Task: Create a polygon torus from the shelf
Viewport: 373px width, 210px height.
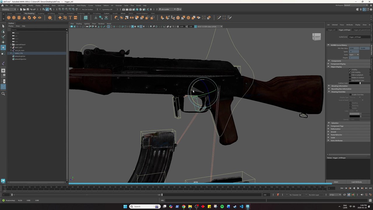Action: tap(29, 18)
